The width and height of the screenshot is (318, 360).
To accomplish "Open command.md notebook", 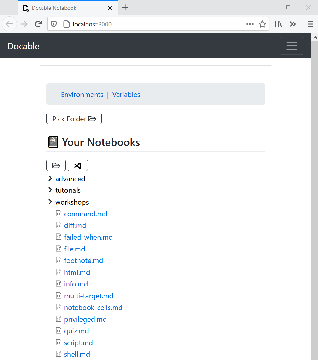I will (x=85, y=214).
